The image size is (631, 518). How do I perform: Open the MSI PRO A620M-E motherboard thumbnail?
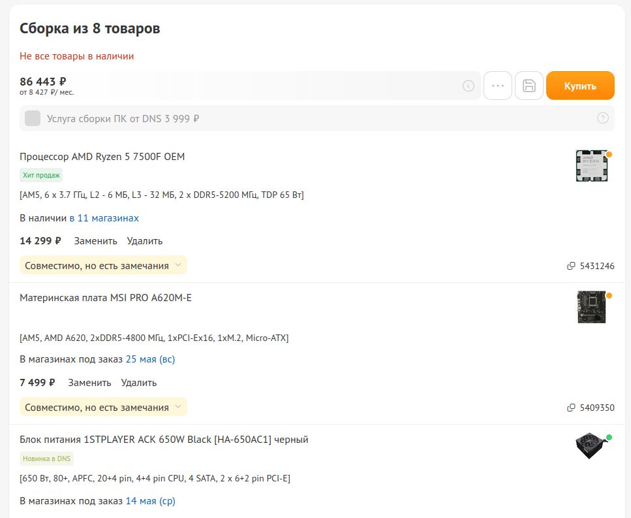tap(592, 307)
